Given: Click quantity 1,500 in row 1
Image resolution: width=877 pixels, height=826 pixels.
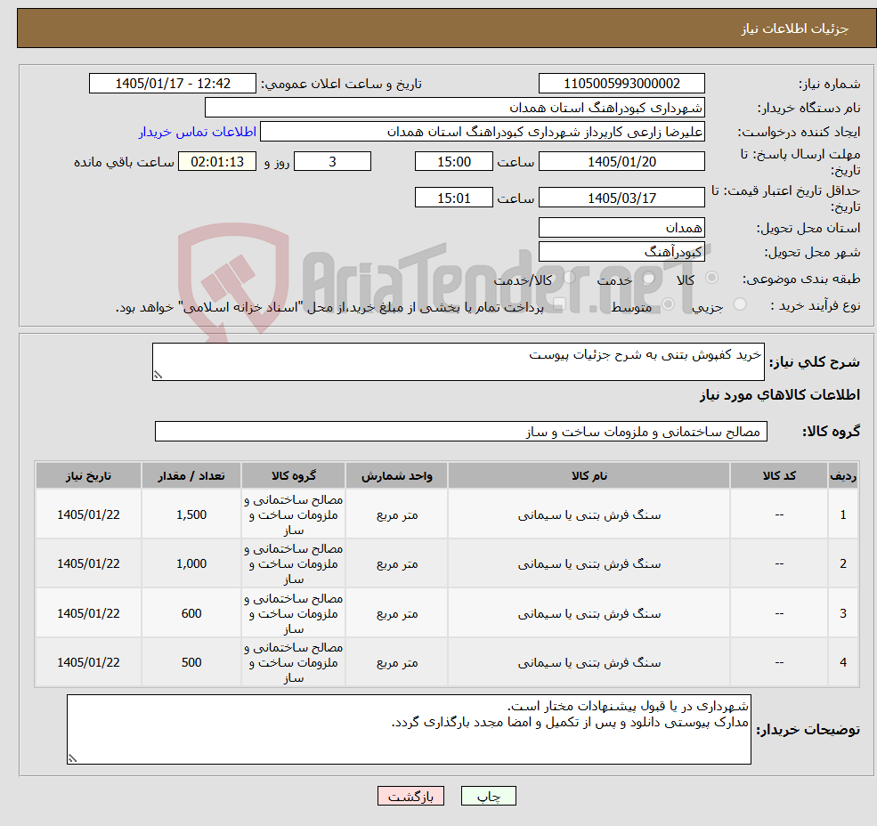Looking at the screenshot, I should pyautogui.click(x=191, y=514).
